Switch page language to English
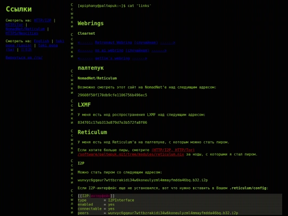Screen dimensions: 288x216 pyautogui.click(x=42, y=41)
